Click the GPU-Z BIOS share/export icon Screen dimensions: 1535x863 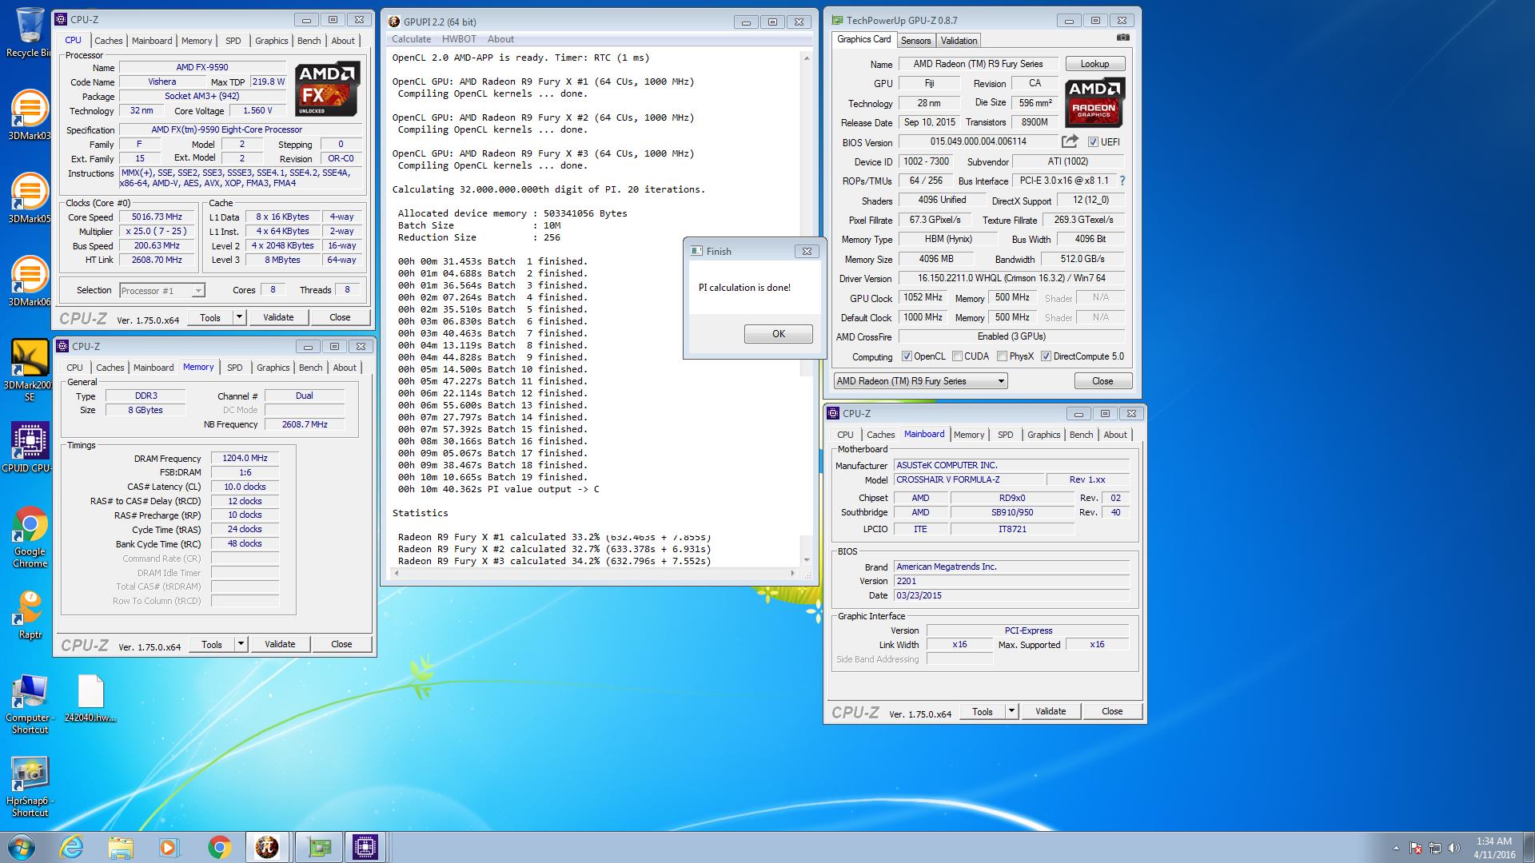(1070, 141)
